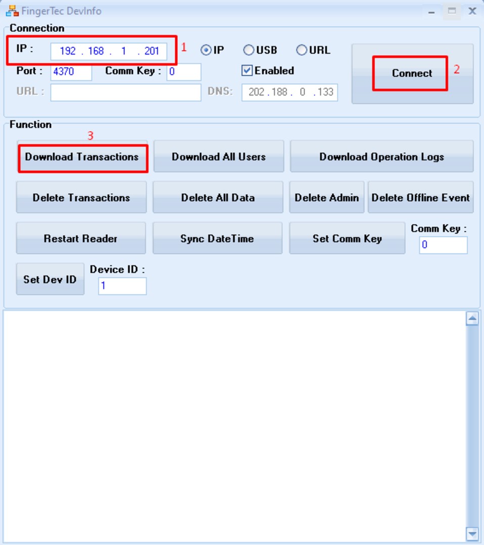Select the URL connection radio button
This screenshot has height=545, width=484.
(x=301, y=50)
